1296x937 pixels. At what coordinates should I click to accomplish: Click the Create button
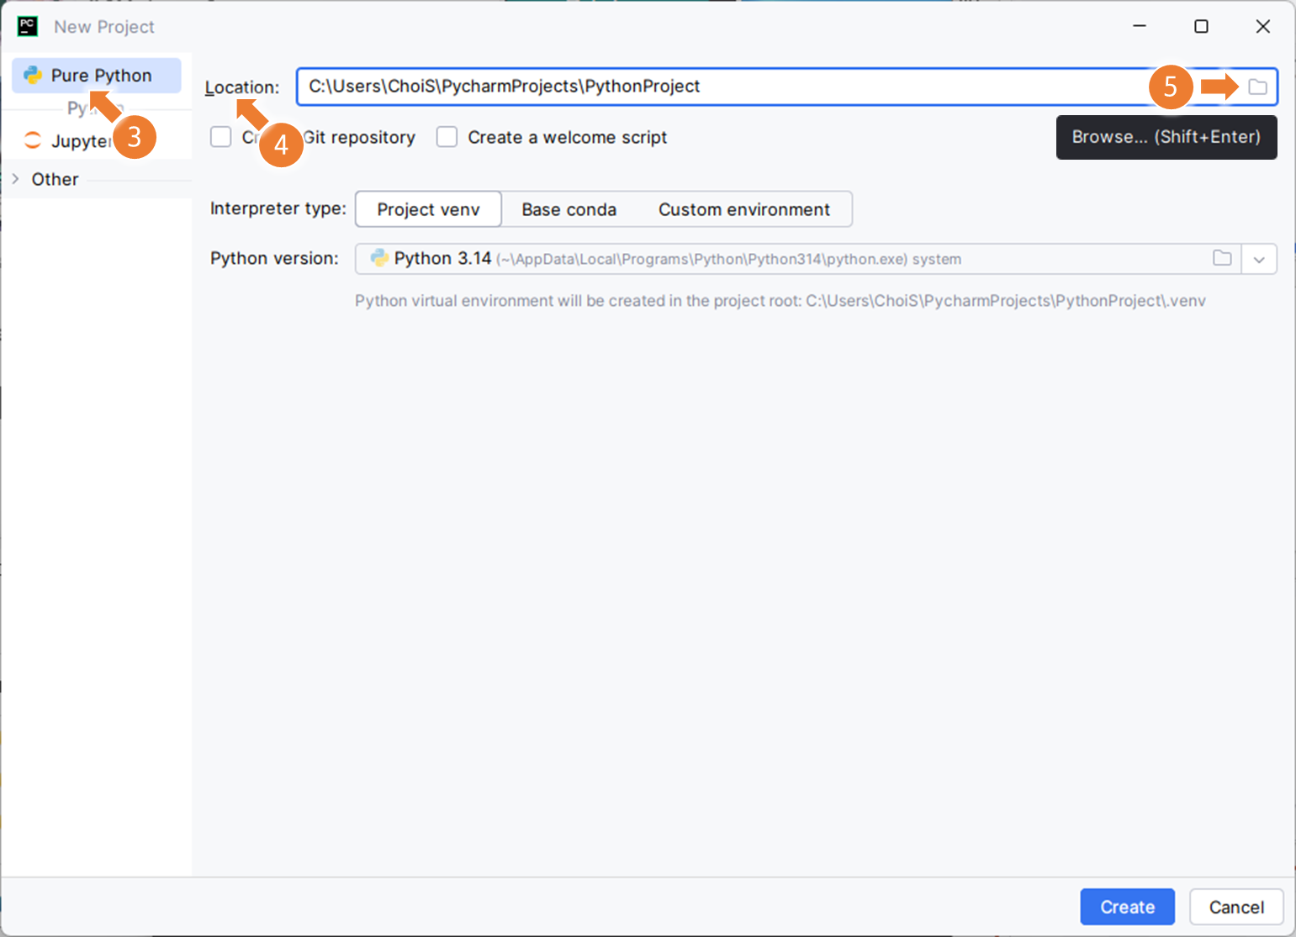[1127, 907]
